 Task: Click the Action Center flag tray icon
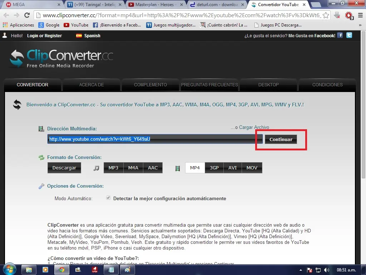pyautogui.click(x=310, y=270)
